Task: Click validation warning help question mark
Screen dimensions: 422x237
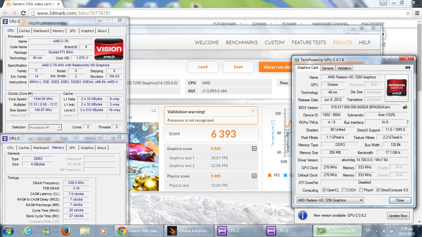Action: tap(253, 112)
